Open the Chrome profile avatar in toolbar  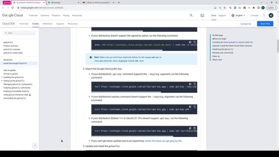[x=263, y=8]
